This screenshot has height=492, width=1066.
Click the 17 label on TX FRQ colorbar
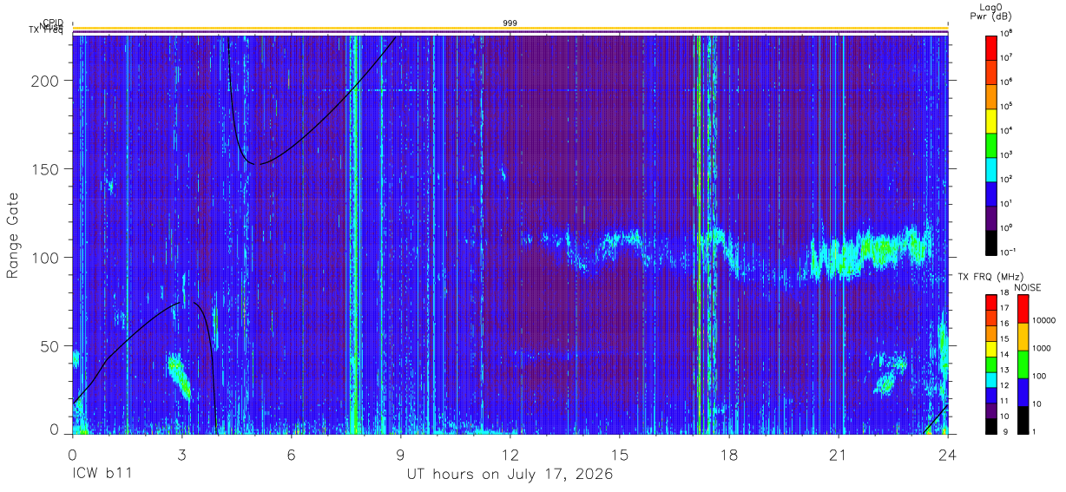click(x=1003, y=308)
